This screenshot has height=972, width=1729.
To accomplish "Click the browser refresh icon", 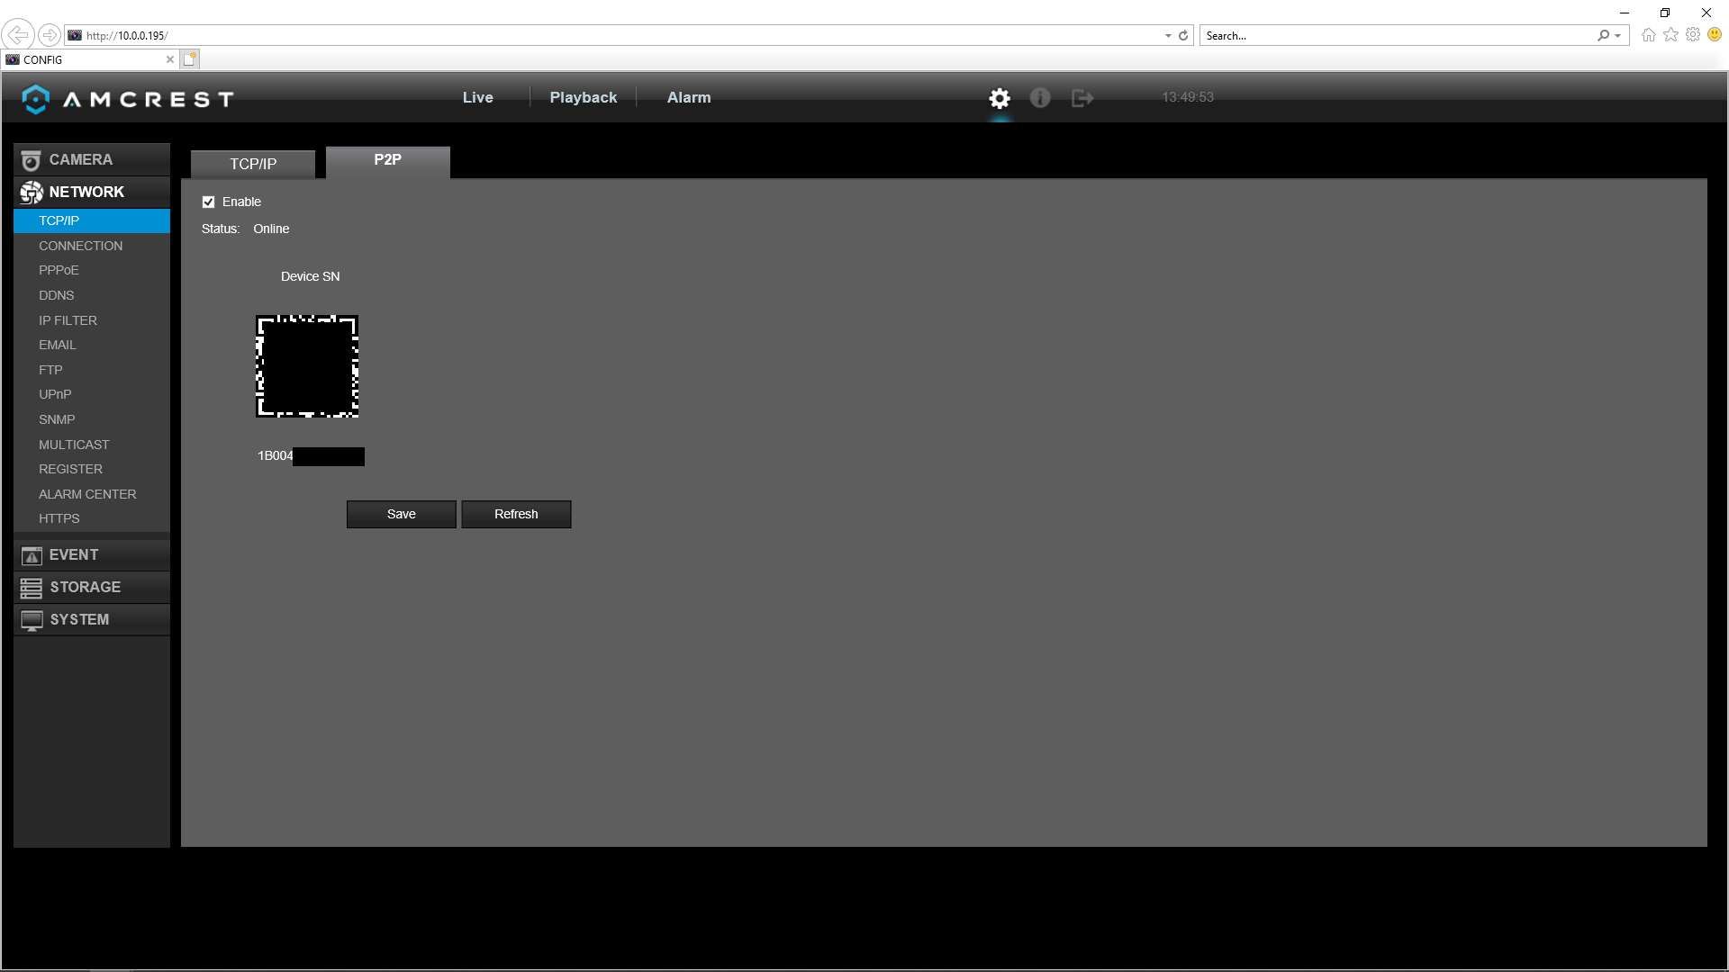I will (1183, 35).
